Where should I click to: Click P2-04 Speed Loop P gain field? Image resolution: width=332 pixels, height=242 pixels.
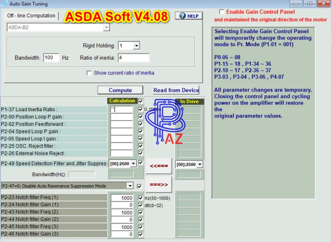[122, 131]
